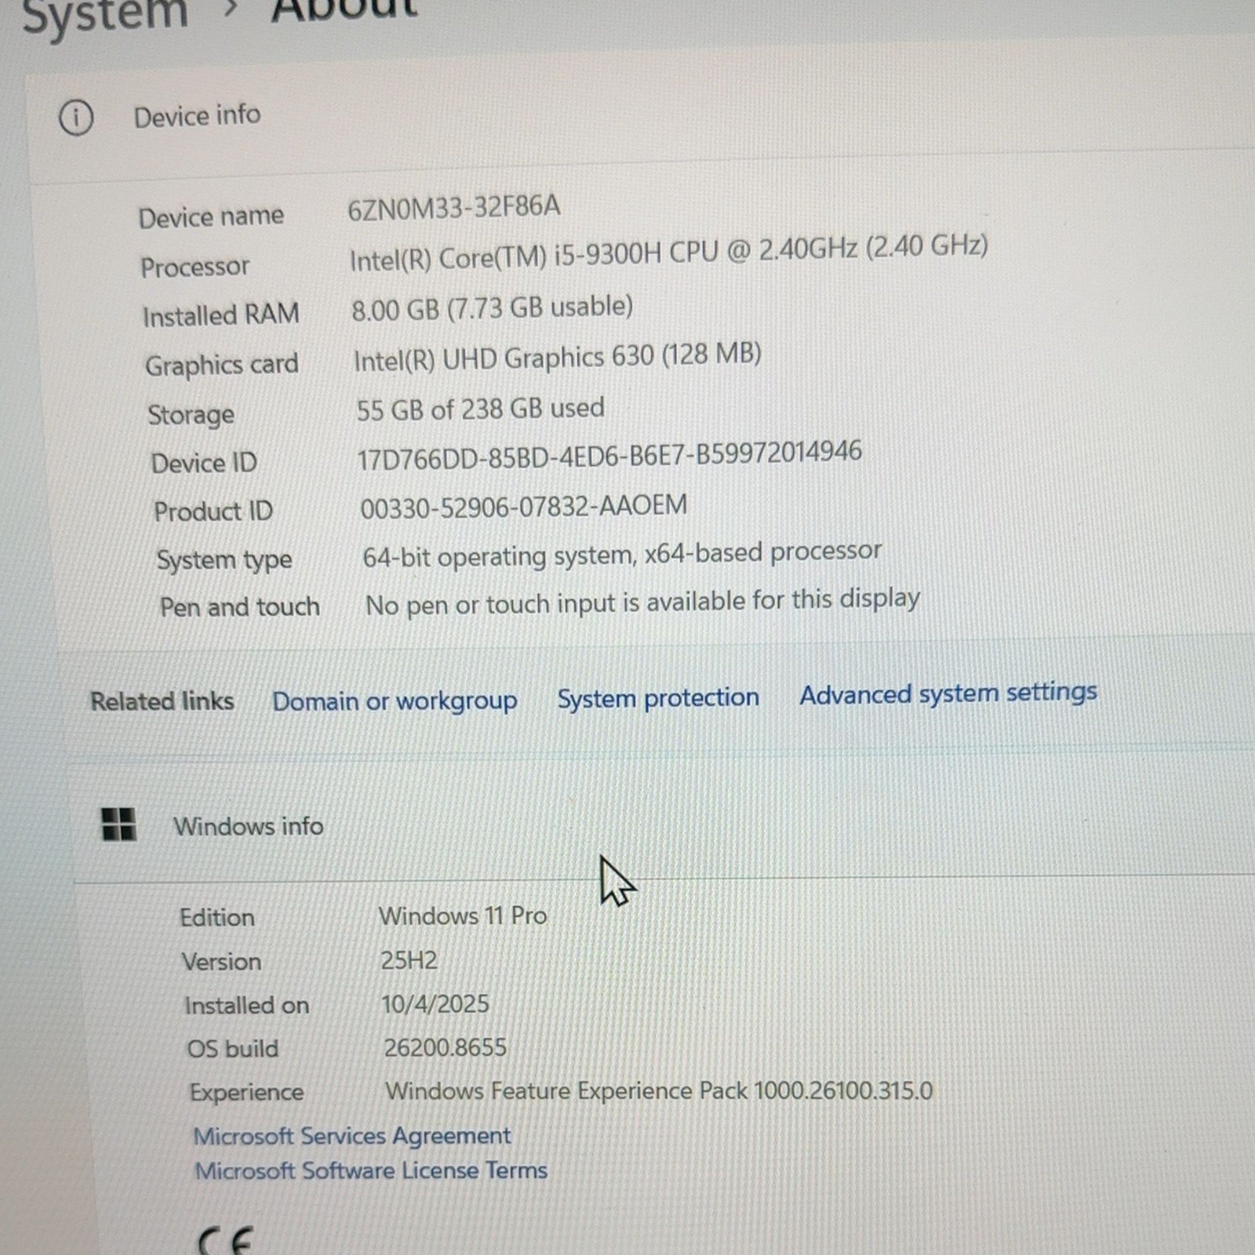Select Product ID 00330-52906-07832-AAOEM

(x=524, y=507)
